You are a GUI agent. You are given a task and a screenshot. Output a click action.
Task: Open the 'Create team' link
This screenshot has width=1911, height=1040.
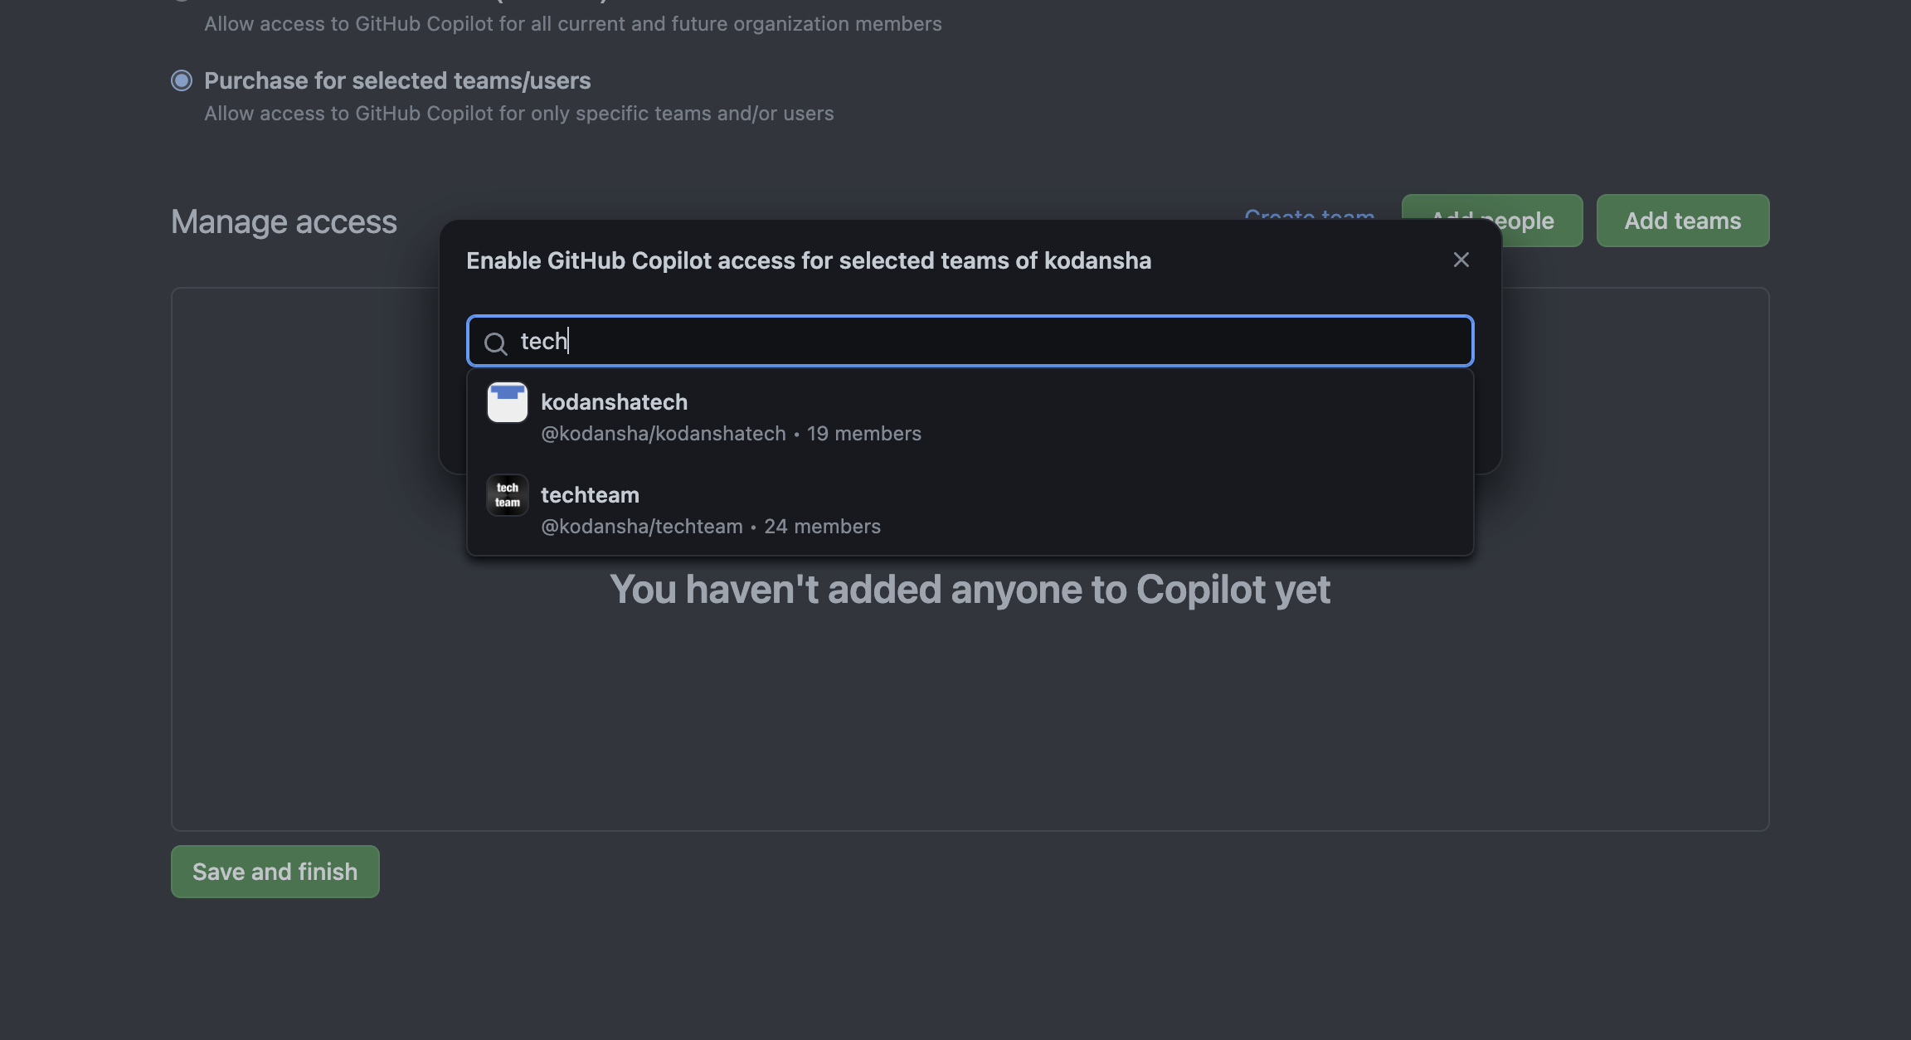point(1309,217)
